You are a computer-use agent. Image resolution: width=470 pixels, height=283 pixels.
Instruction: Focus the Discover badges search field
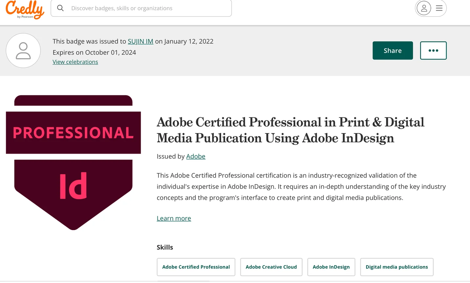141,8
